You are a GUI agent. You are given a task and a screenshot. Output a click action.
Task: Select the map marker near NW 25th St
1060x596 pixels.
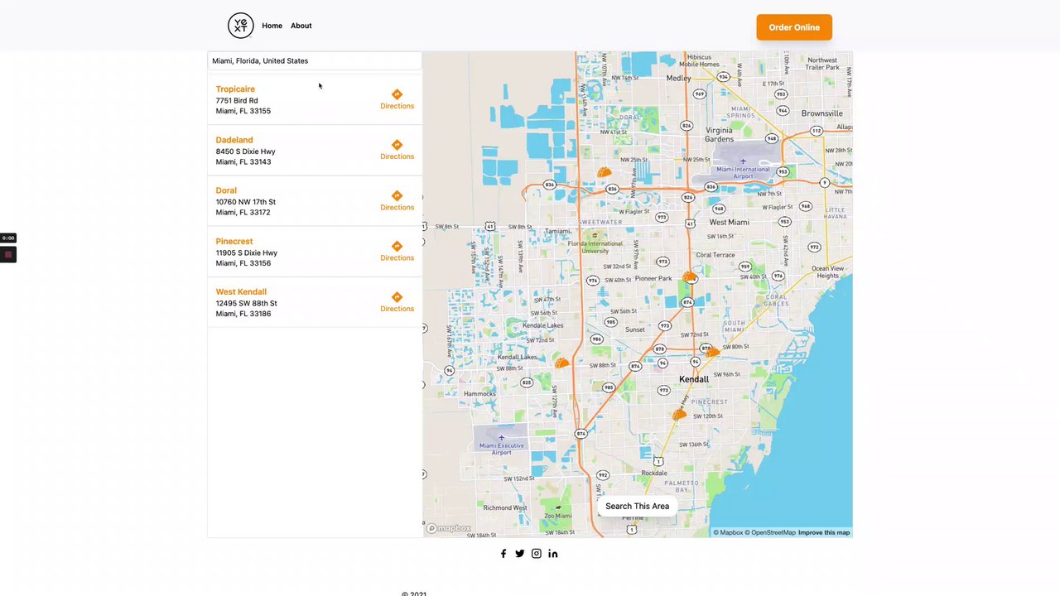tap(604, 172)
